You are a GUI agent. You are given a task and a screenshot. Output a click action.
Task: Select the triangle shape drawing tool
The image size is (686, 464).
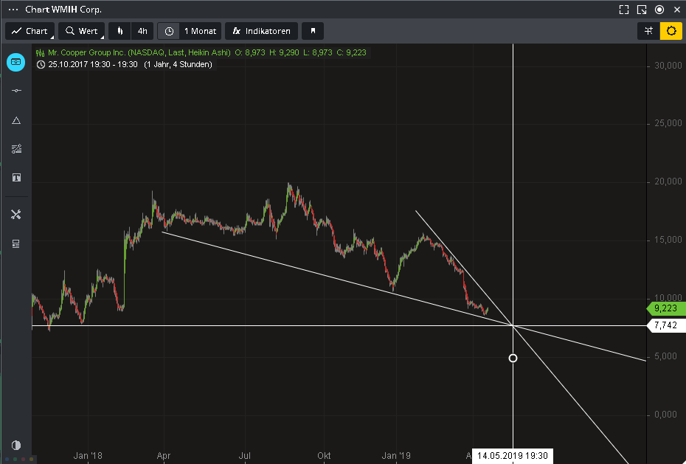(x=16, y=120)
